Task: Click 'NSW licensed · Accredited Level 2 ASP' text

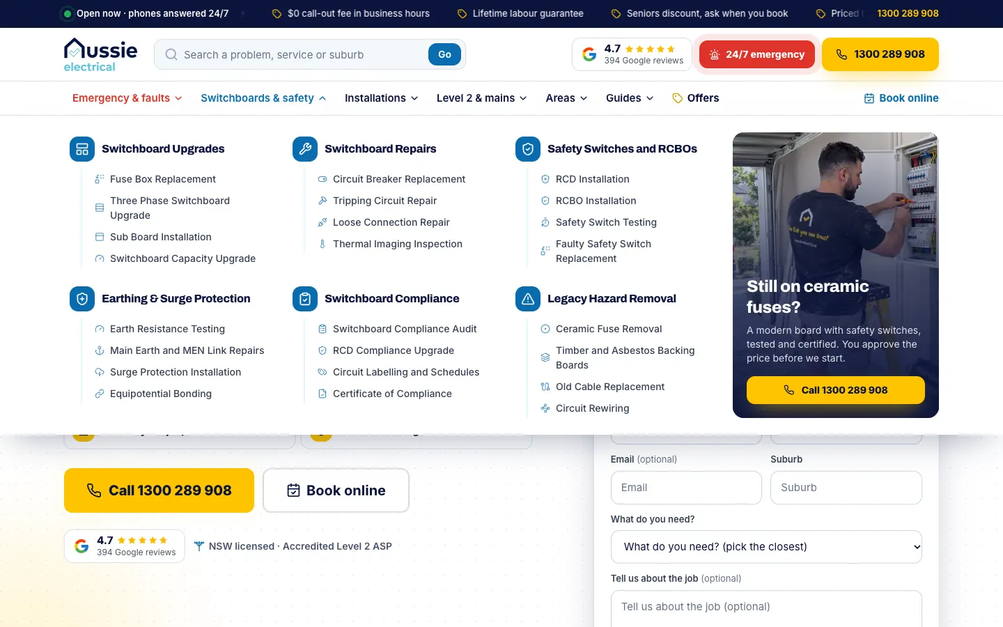Action: 300,546
